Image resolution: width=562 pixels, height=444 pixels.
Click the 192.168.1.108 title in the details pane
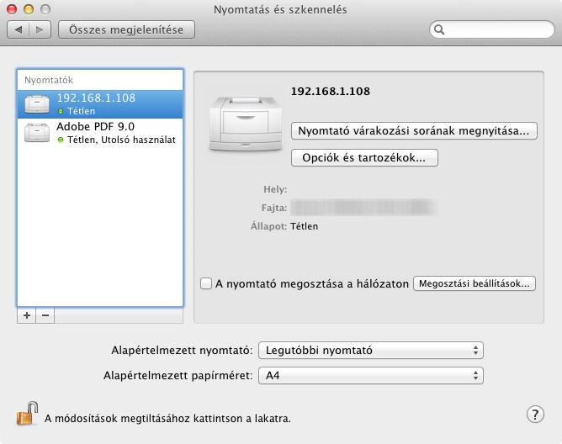tap(331, 91)
